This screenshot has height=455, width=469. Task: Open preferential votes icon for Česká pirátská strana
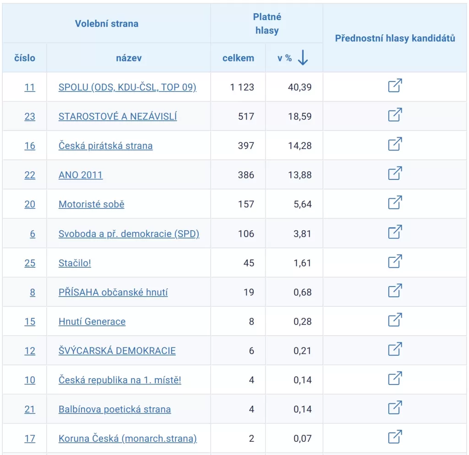tap(395, 144)
